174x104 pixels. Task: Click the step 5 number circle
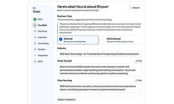[x=35, y=43]
